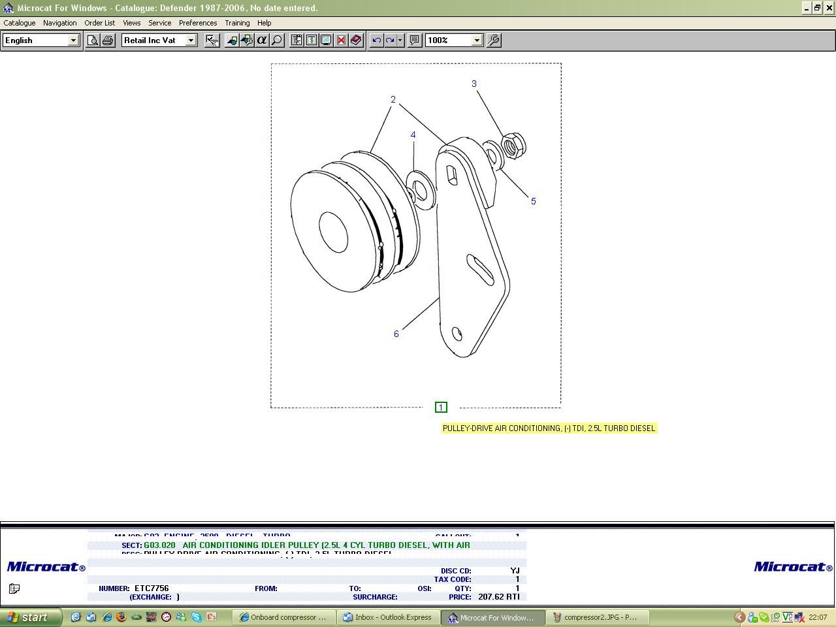Click Microcat For Windows taskbar button
Image resolution: width=836 pixels, height=627 pixels.
[x=492, y=617]
